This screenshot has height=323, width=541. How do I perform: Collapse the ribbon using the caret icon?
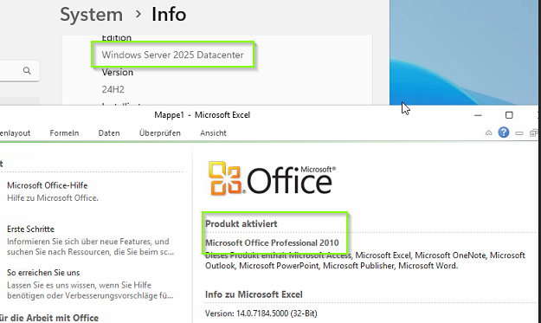pyautogui.click(x=488, y=132)
